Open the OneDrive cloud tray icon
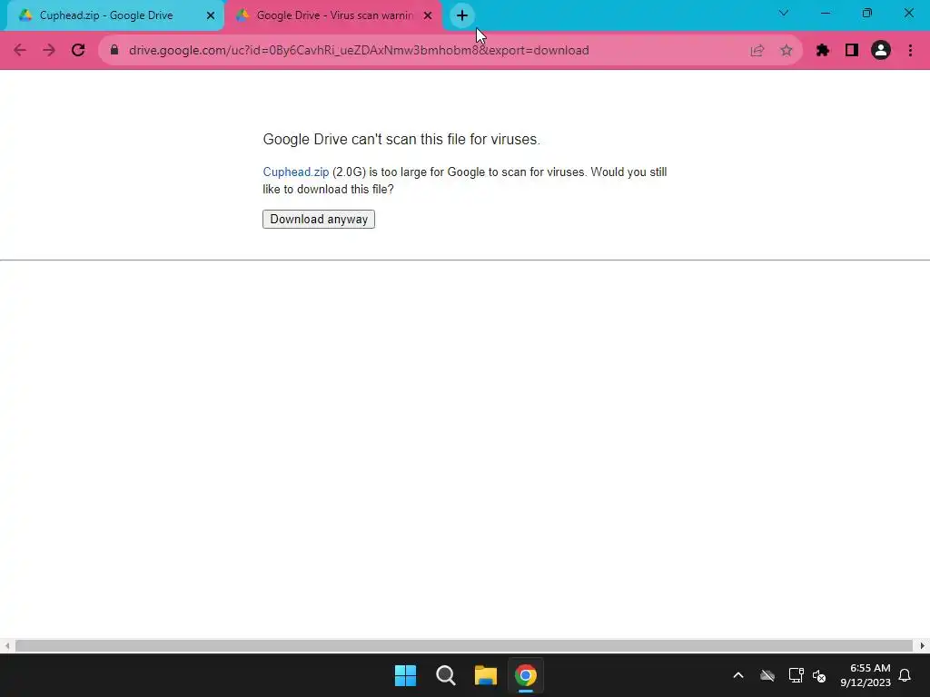The height and width of the screenshot is (697, 930). coord(767,675)
